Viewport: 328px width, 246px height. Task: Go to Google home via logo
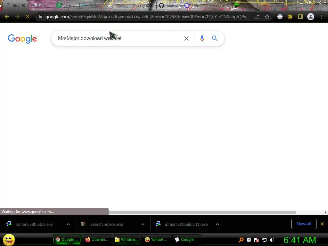pos(22,39)
